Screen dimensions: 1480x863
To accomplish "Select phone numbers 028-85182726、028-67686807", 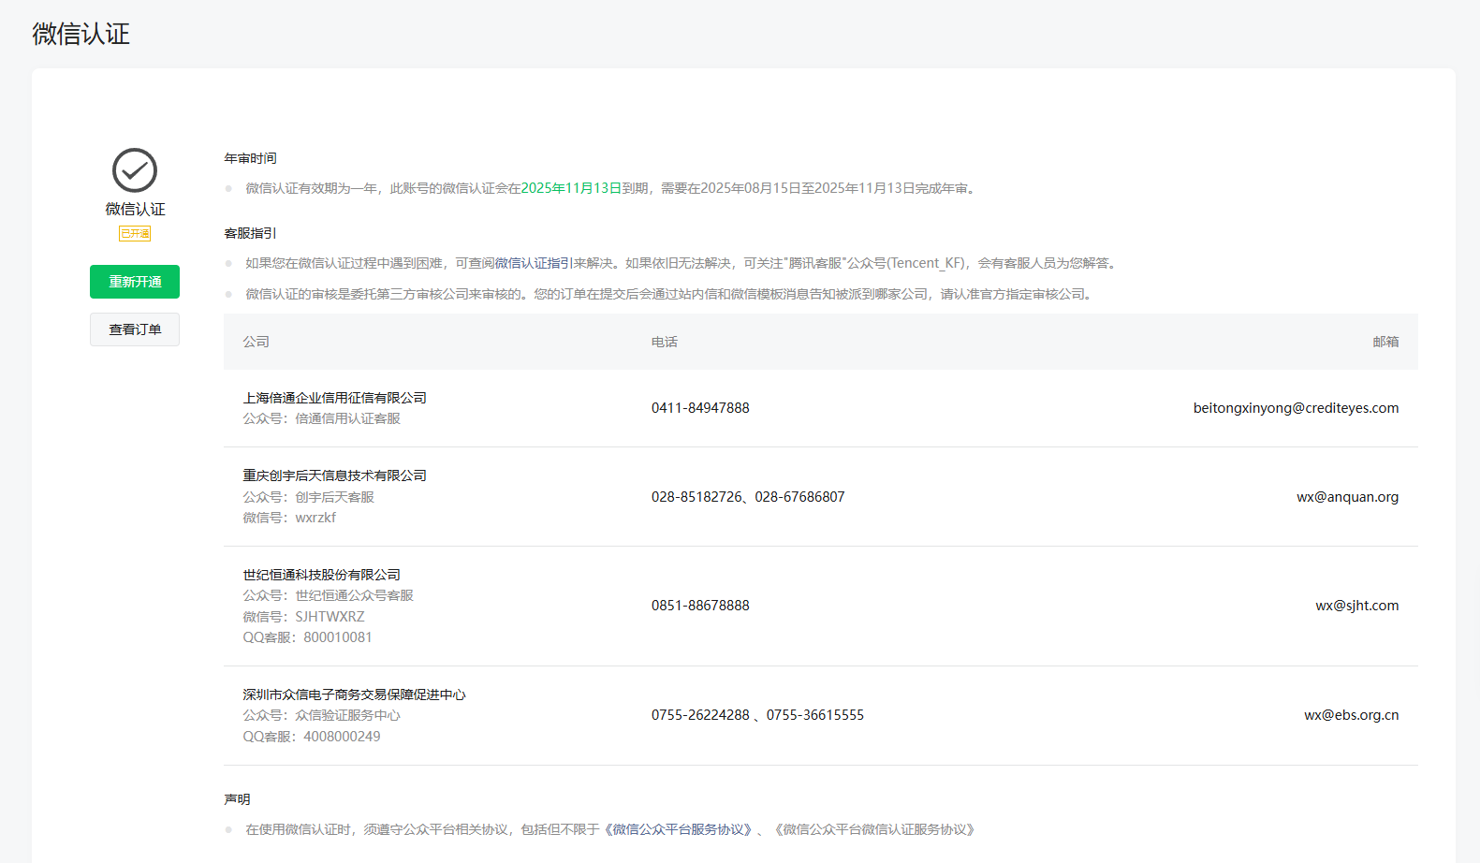I will tap(748, 497).
